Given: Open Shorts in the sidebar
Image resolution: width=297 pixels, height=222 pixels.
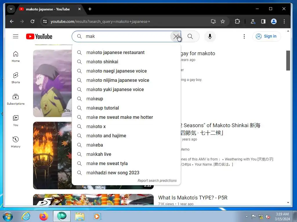Looking at the screenshot, I should point(16,78).
